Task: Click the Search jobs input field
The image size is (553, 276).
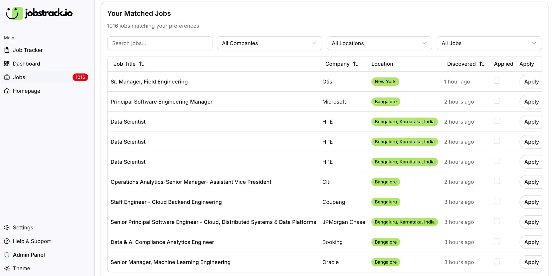Action: click(160, 43)
